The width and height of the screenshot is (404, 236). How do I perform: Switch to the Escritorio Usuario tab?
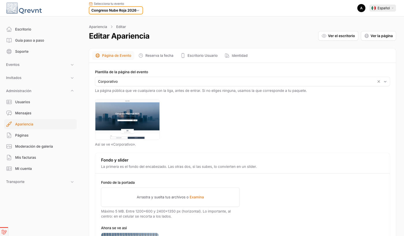(x=199, y=55)
